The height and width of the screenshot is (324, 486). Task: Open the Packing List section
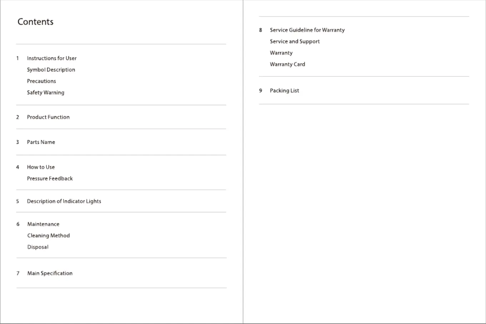(285, 91)
